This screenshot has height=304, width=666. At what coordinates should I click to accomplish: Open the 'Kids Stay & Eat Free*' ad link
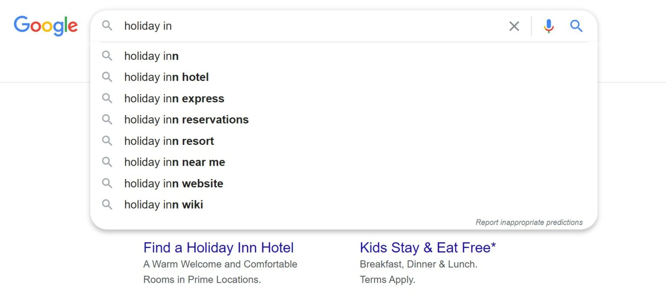click(x=428, y=248)
